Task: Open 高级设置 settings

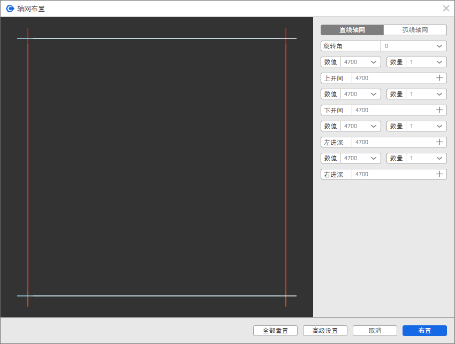Action: tap(325, 331)
